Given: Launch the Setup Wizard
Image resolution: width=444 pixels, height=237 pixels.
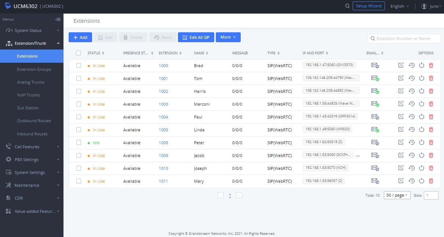Looking at the screenshot, I should pyautogui.click(x=368, y=6).
